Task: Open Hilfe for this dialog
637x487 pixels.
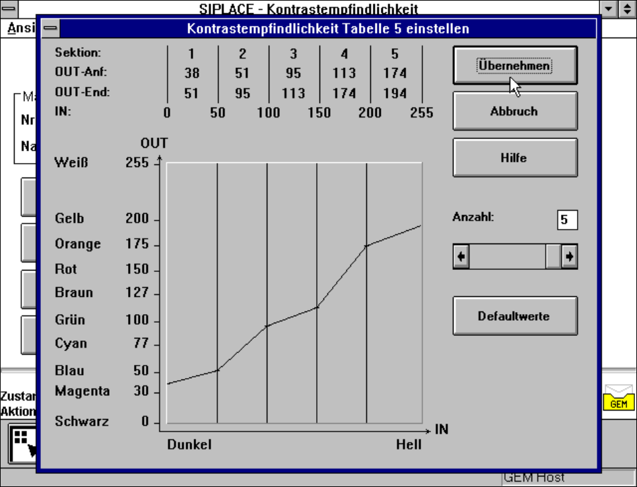Action: coord(515,158)
